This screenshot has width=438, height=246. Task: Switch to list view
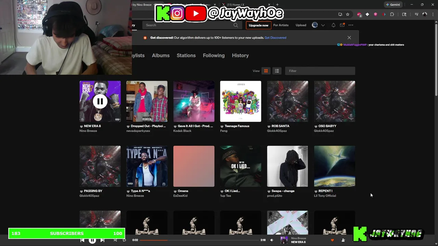pyautogui.click(x=277, y=71)
